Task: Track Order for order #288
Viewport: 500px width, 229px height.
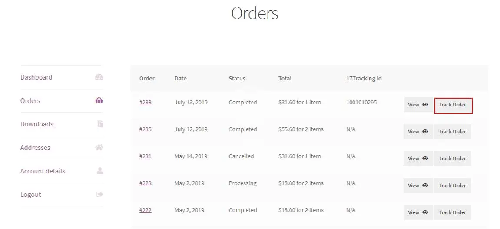Action: coord(453,105)
